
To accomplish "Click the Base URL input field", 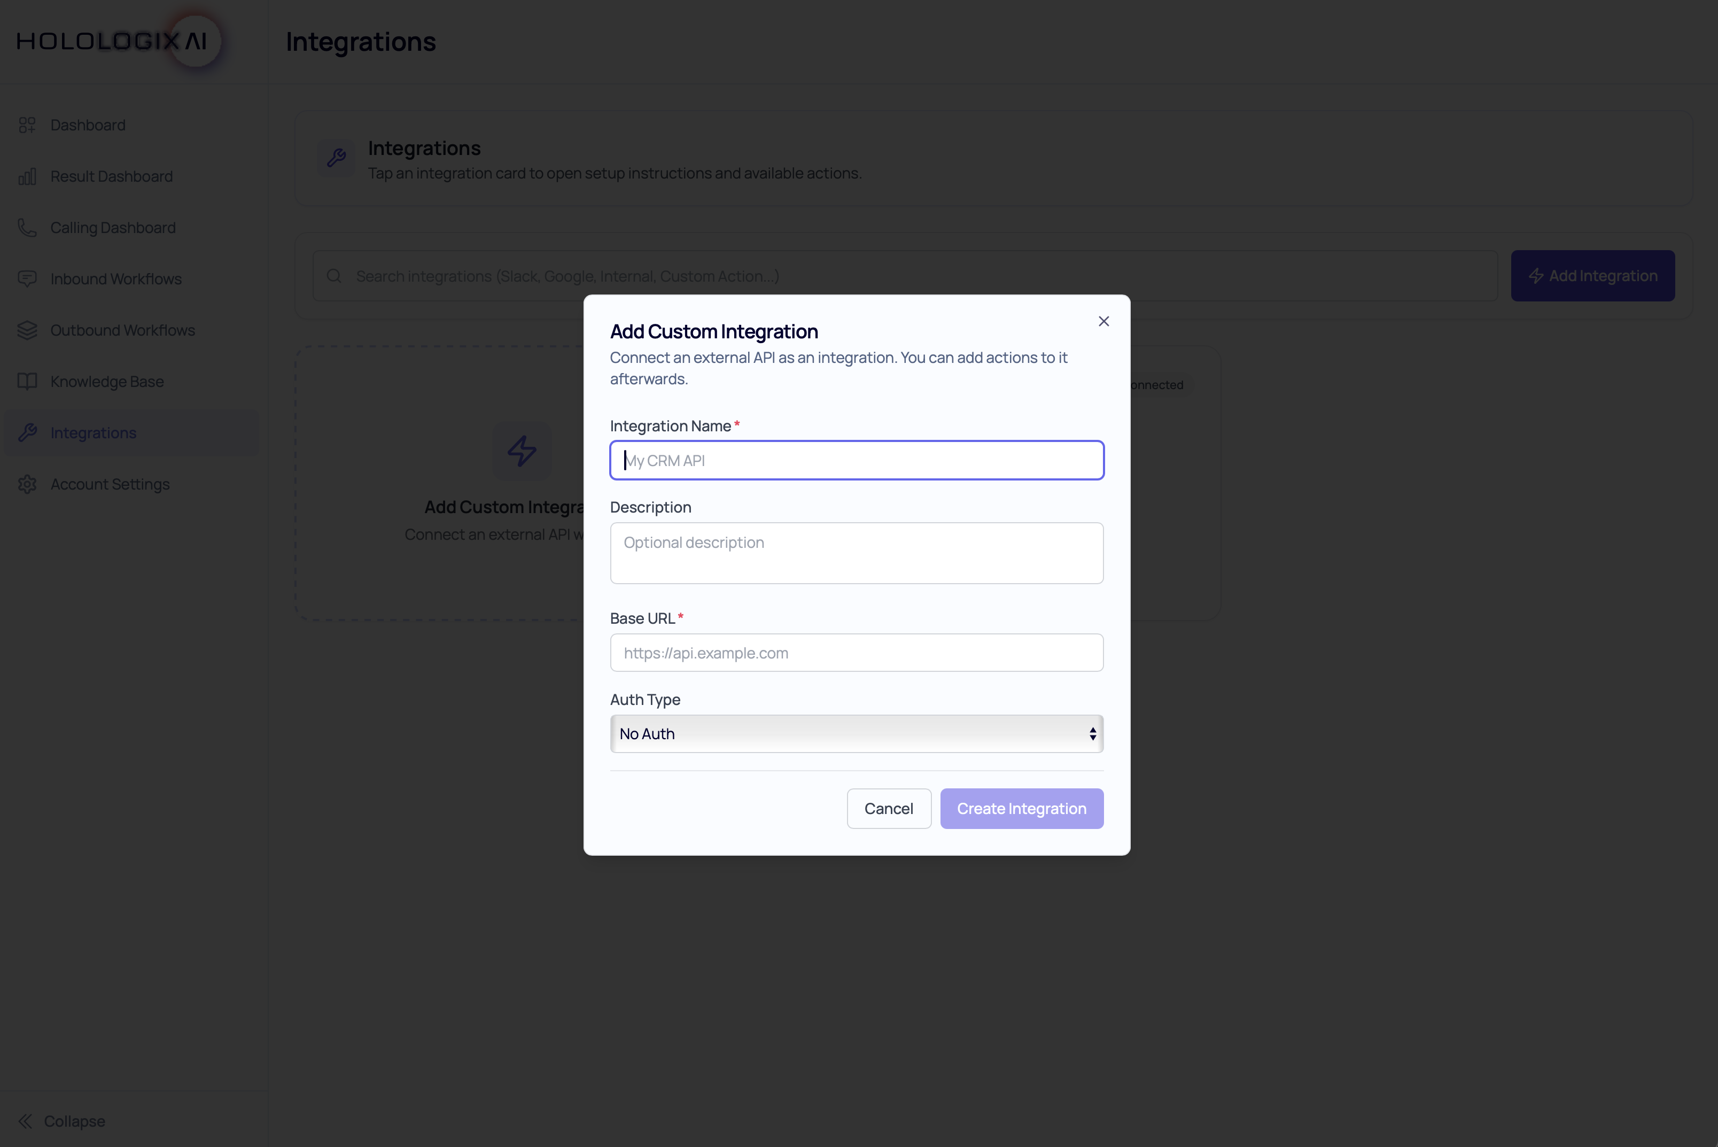I will pos(857,653).
